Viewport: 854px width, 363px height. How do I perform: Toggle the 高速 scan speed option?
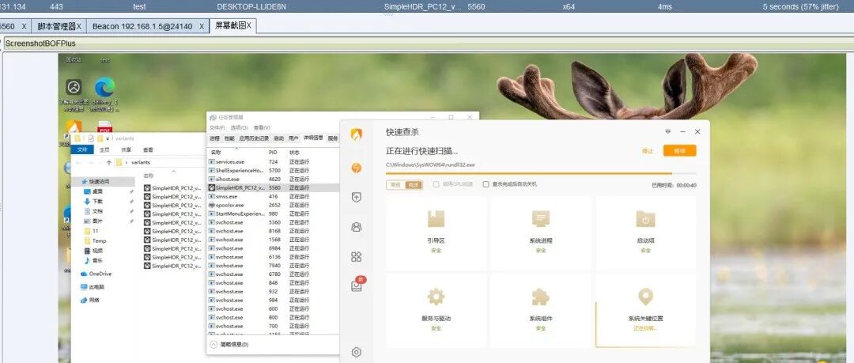click(414, 185)
